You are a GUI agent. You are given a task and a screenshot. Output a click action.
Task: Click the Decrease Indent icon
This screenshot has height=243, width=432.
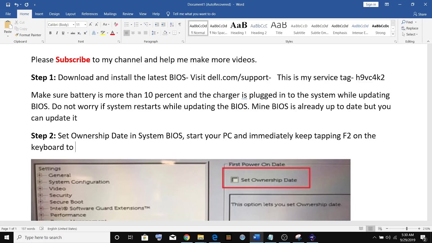pyautogui.click(x=157, y=25)
